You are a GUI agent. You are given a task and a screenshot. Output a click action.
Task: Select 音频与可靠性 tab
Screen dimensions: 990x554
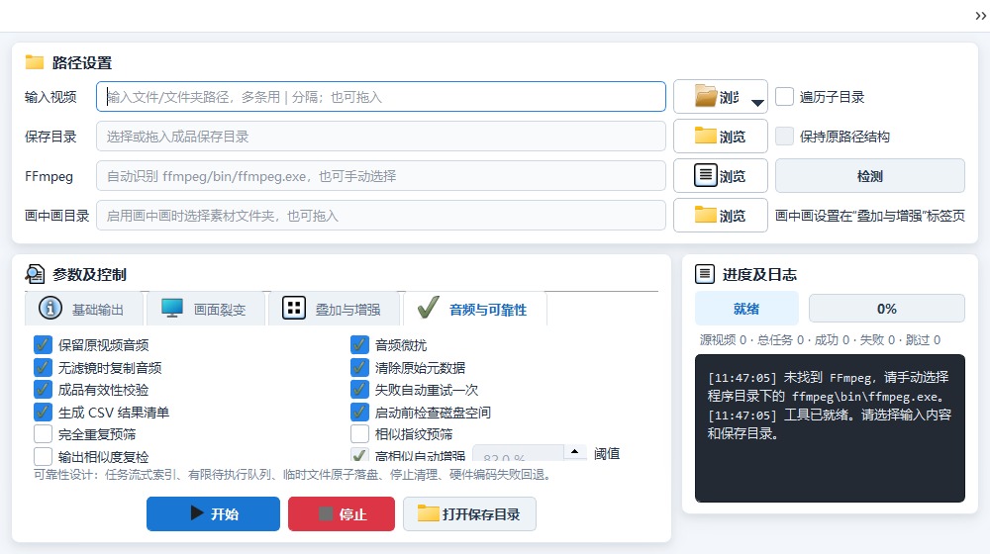pos(474,309)
